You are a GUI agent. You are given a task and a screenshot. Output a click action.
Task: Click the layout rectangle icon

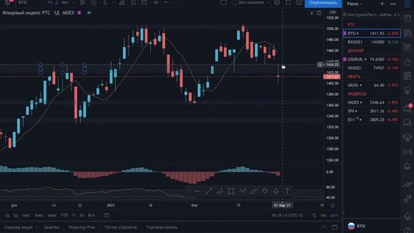click(223, 3)
